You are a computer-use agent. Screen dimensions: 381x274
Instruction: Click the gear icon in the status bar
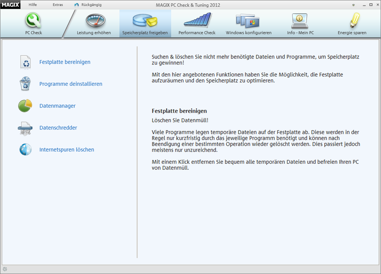click(5, 269)
